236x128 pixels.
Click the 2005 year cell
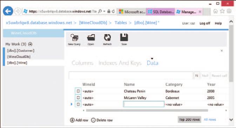pyautogui.click(x=211, y=98)
